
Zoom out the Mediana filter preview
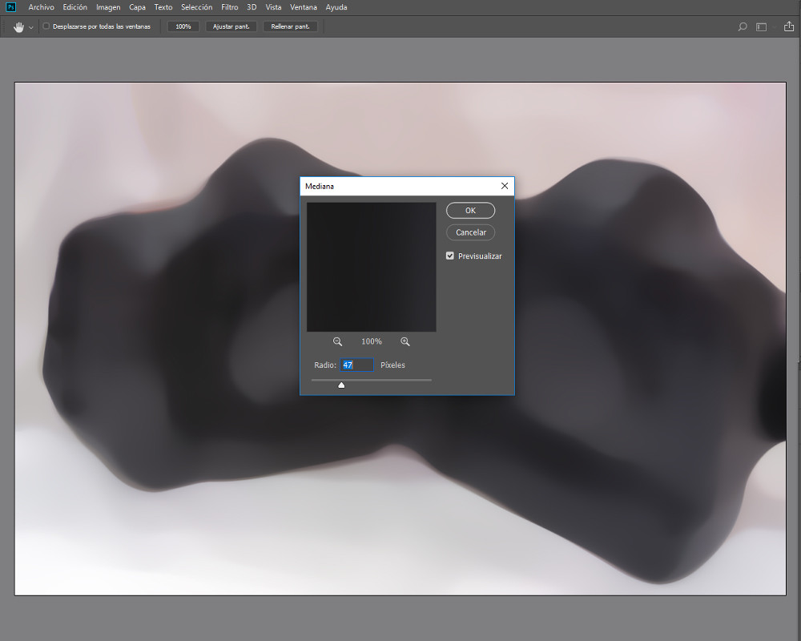(x=338, y=341)
